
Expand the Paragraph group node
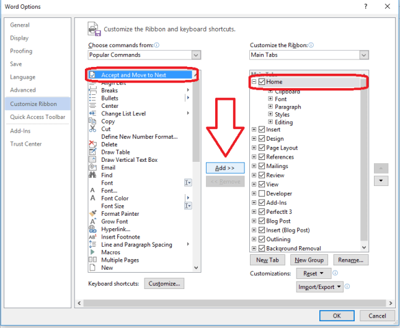(x=270, y=107)
